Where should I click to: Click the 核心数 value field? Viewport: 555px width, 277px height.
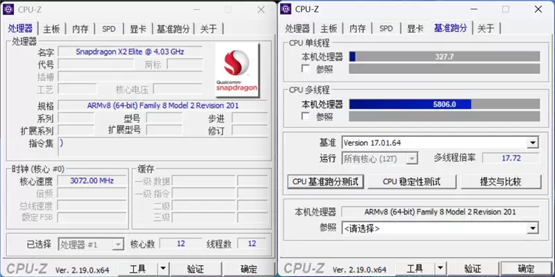pyautogui.click(x=181, y=244)
